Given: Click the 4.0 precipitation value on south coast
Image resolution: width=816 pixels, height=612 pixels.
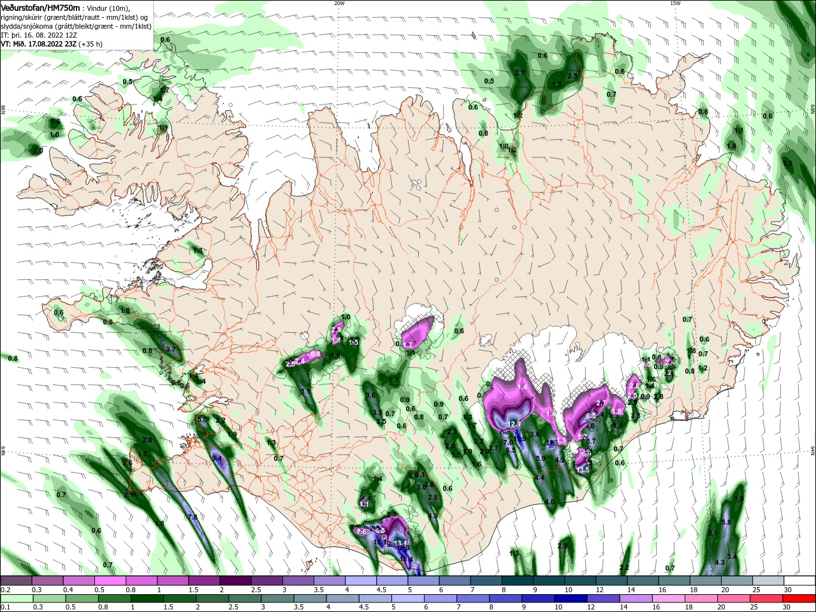Looking at the screenshot, I should [x=550, y=502].
